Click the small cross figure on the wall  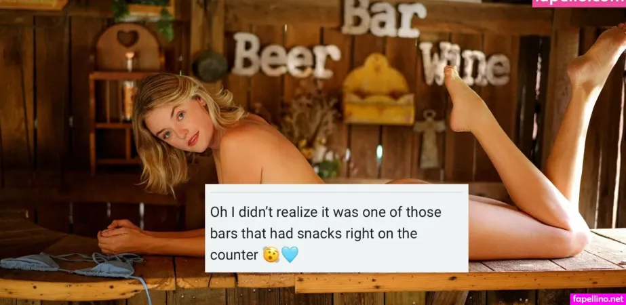429,139
